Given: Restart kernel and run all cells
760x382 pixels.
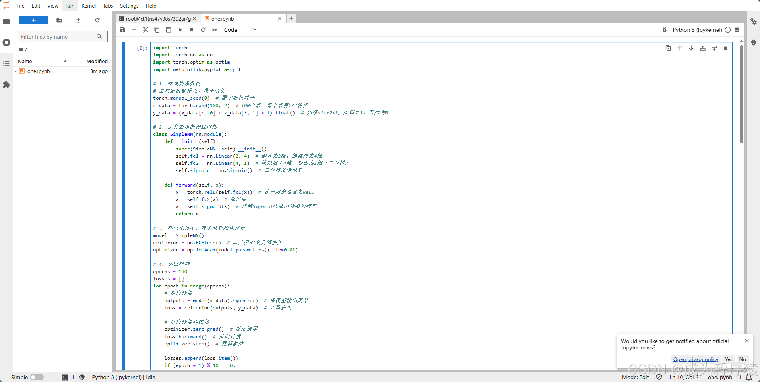Looking at the screenshot, I should click(x=215, y=30).
